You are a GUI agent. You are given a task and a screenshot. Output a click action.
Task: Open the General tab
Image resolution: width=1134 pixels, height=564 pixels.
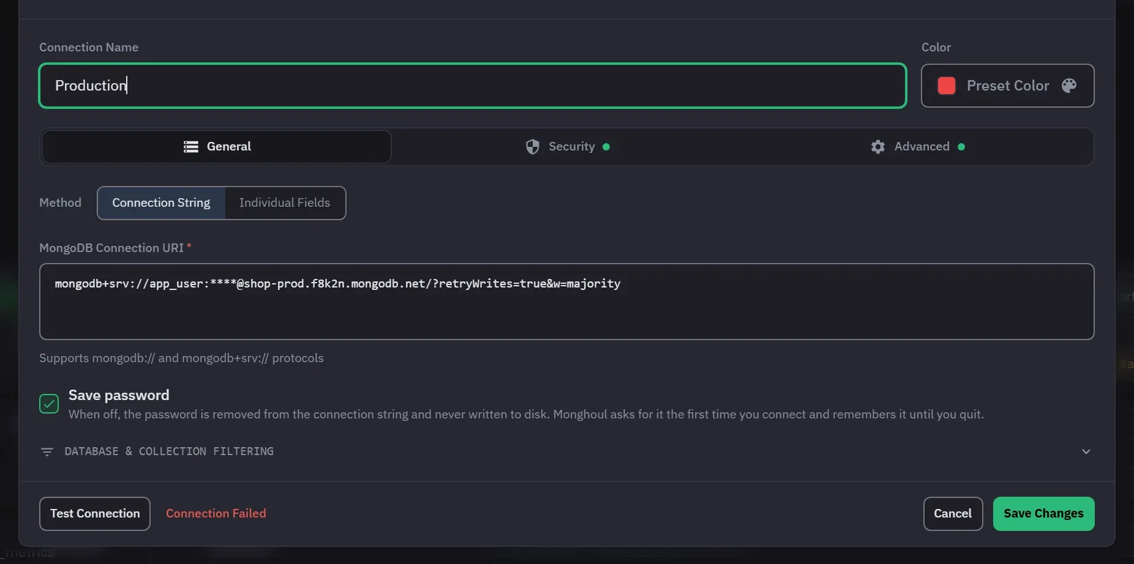pyautogui.click(x=217, y=147)
